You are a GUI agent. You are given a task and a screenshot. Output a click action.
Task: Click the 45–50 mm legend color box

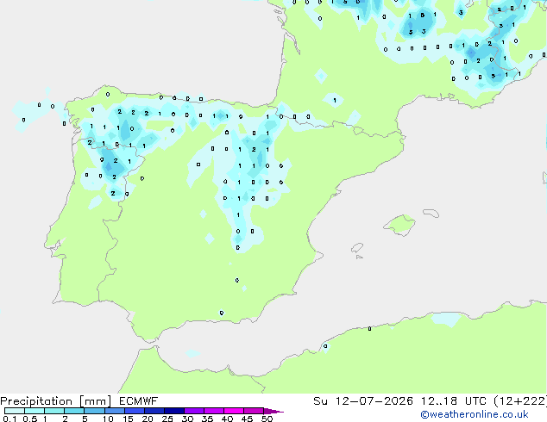254,411
